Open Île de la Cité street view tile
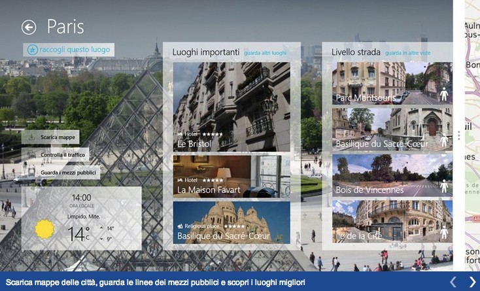This screenshot has height=291, width=480. 392,221
